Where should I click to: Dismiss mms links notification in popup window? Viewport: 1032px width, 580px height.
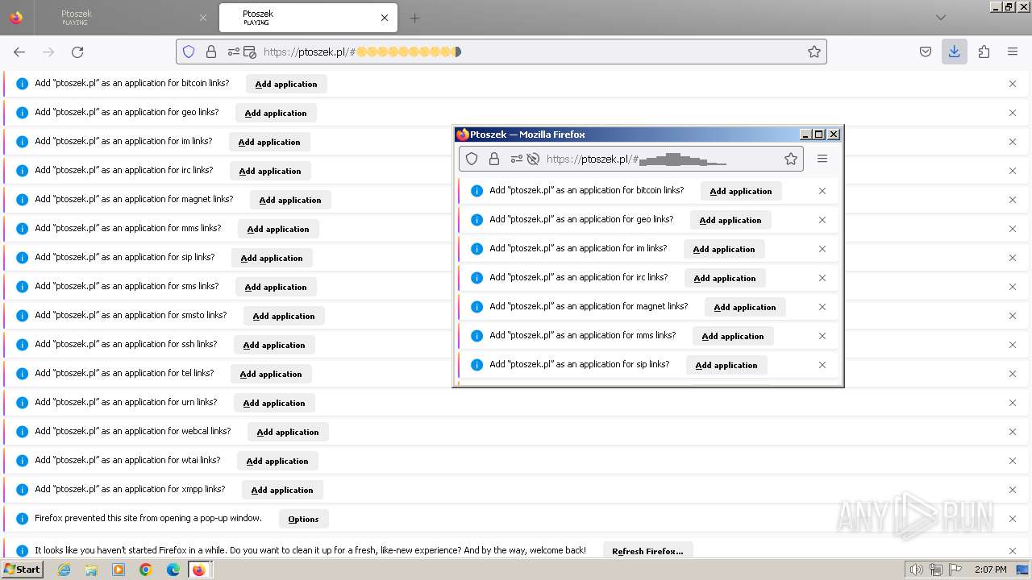(822, 336)
